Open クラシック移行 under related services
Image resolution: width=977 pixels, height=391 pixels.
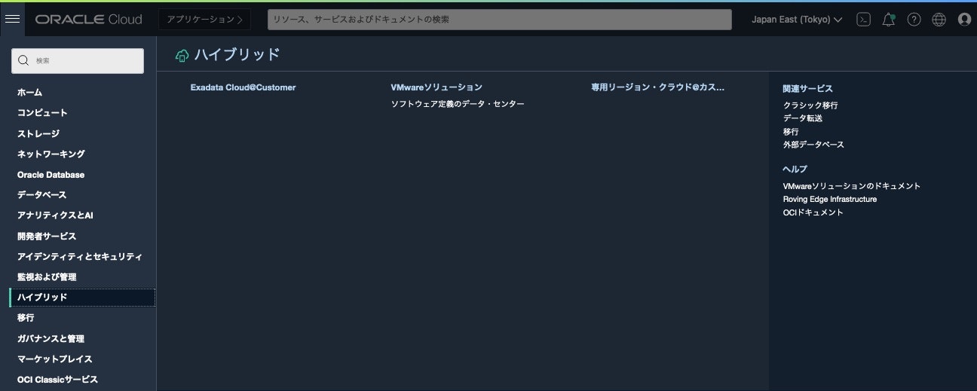tap(810, 105)
